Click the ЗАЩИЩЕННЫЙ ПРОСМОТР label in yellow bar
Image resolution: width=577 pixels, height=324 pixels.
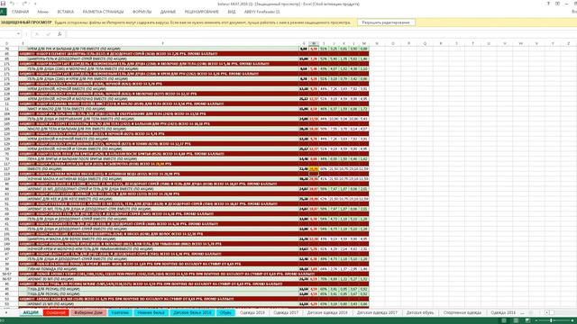click(26, 22)
